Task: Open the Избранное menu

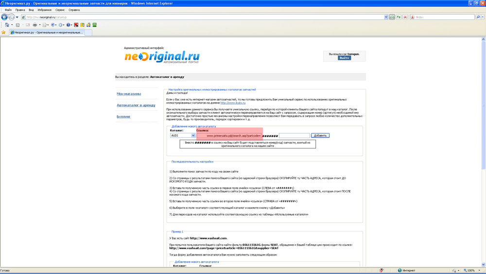Action: [x=44, y=10]
